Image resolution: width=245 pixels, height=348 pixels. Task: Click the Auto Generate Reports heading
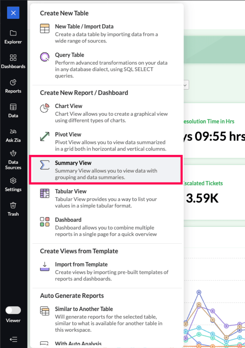point(72,296)
